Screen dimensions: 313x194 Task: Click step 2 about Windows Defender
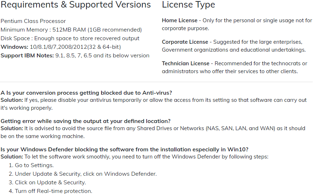tap(86, 174)
